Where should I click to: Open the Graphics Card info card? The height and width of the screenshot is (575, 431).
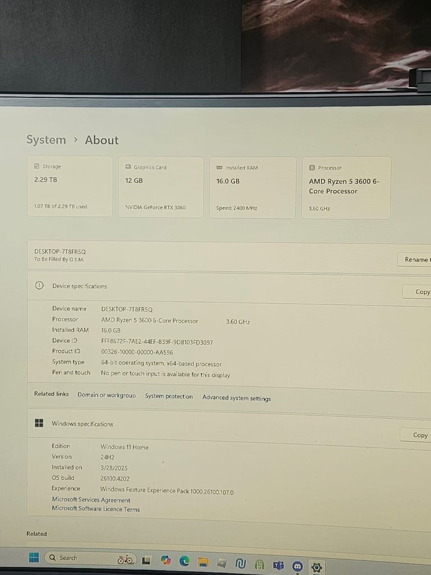pos(161,187)
